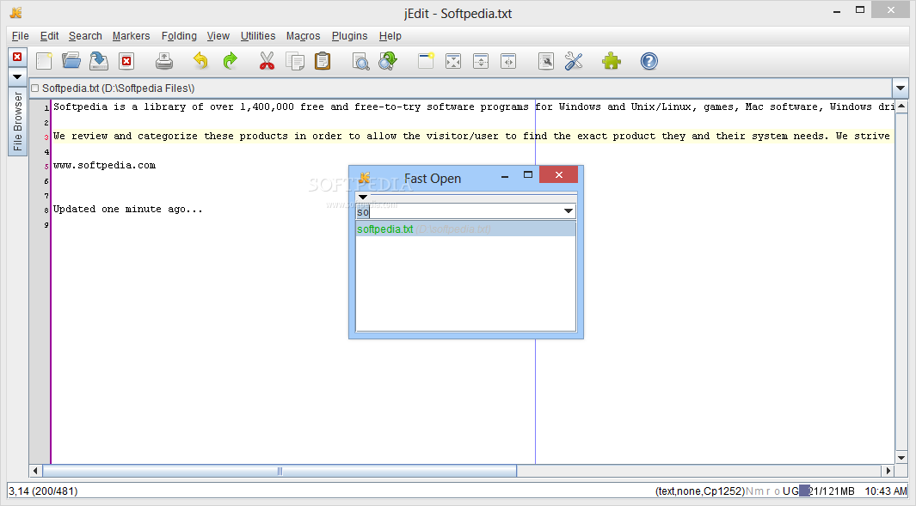916x506 pixels.
Task: Open the File menu
Action: (21, 36)
